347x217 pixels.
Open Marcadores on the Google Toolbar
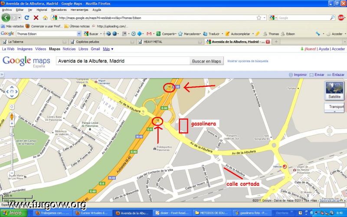(189, 34)
